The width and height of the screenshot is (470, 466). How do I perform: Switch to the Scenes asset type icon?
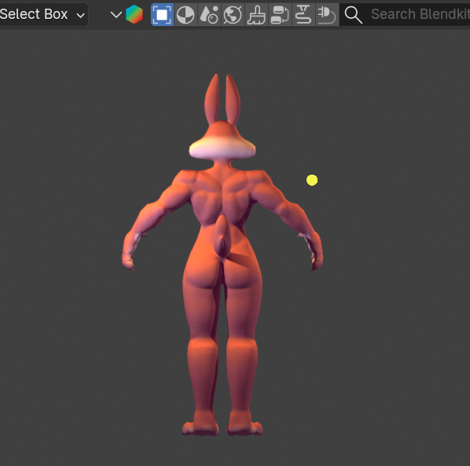[x=209, y=14]
